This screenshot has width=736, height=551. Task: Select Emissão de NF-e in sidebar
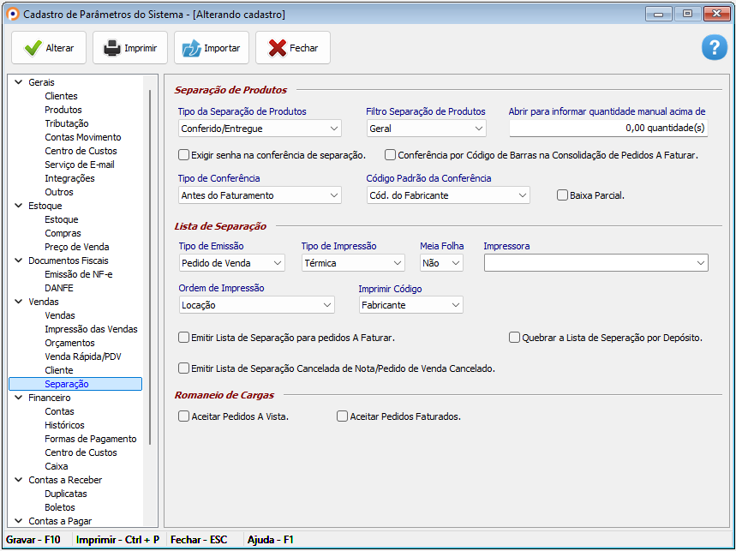coord(78,274)
